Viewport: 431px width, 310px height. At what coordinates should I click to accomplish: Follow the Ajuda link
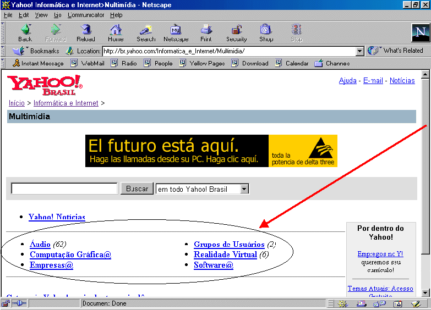tap(348, 80)
